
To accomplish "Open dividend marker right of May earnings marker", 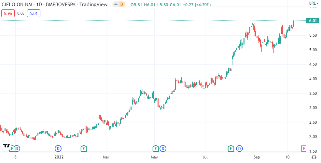I will point(163,148).
